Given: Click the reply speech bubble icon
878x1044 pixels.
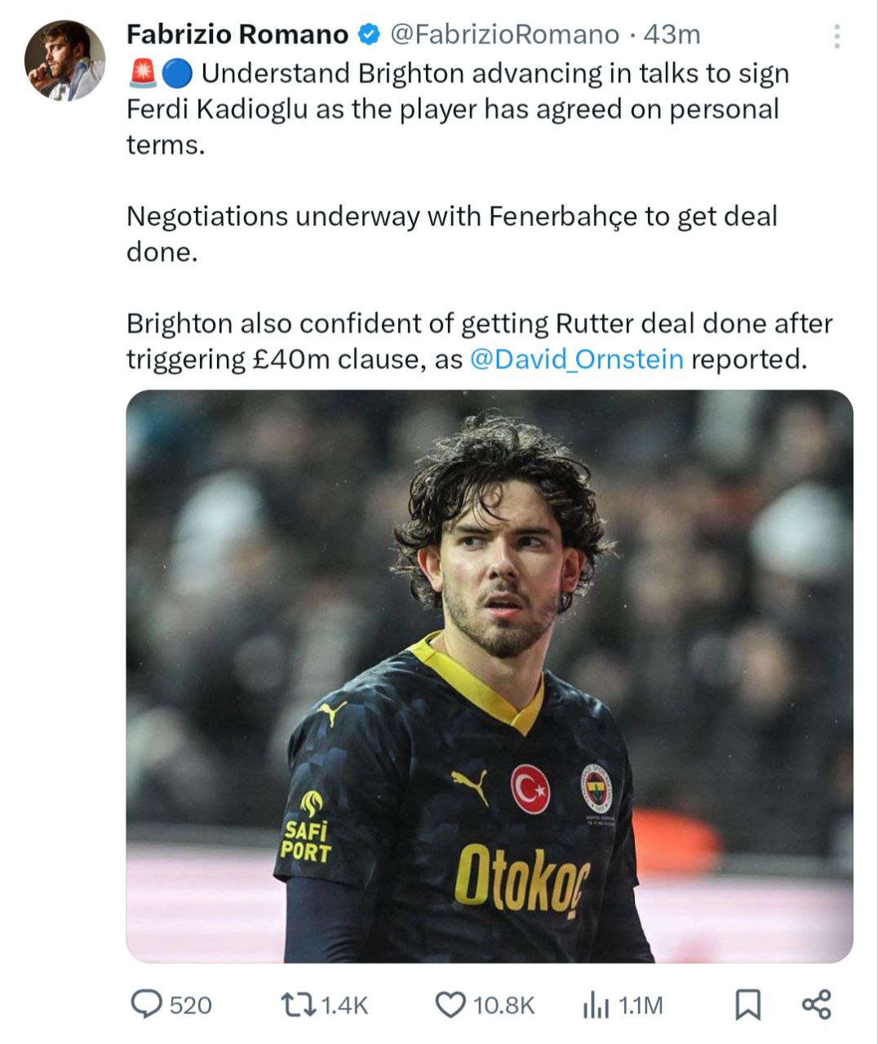Looking at the screenshot, I should [147, 1004].
